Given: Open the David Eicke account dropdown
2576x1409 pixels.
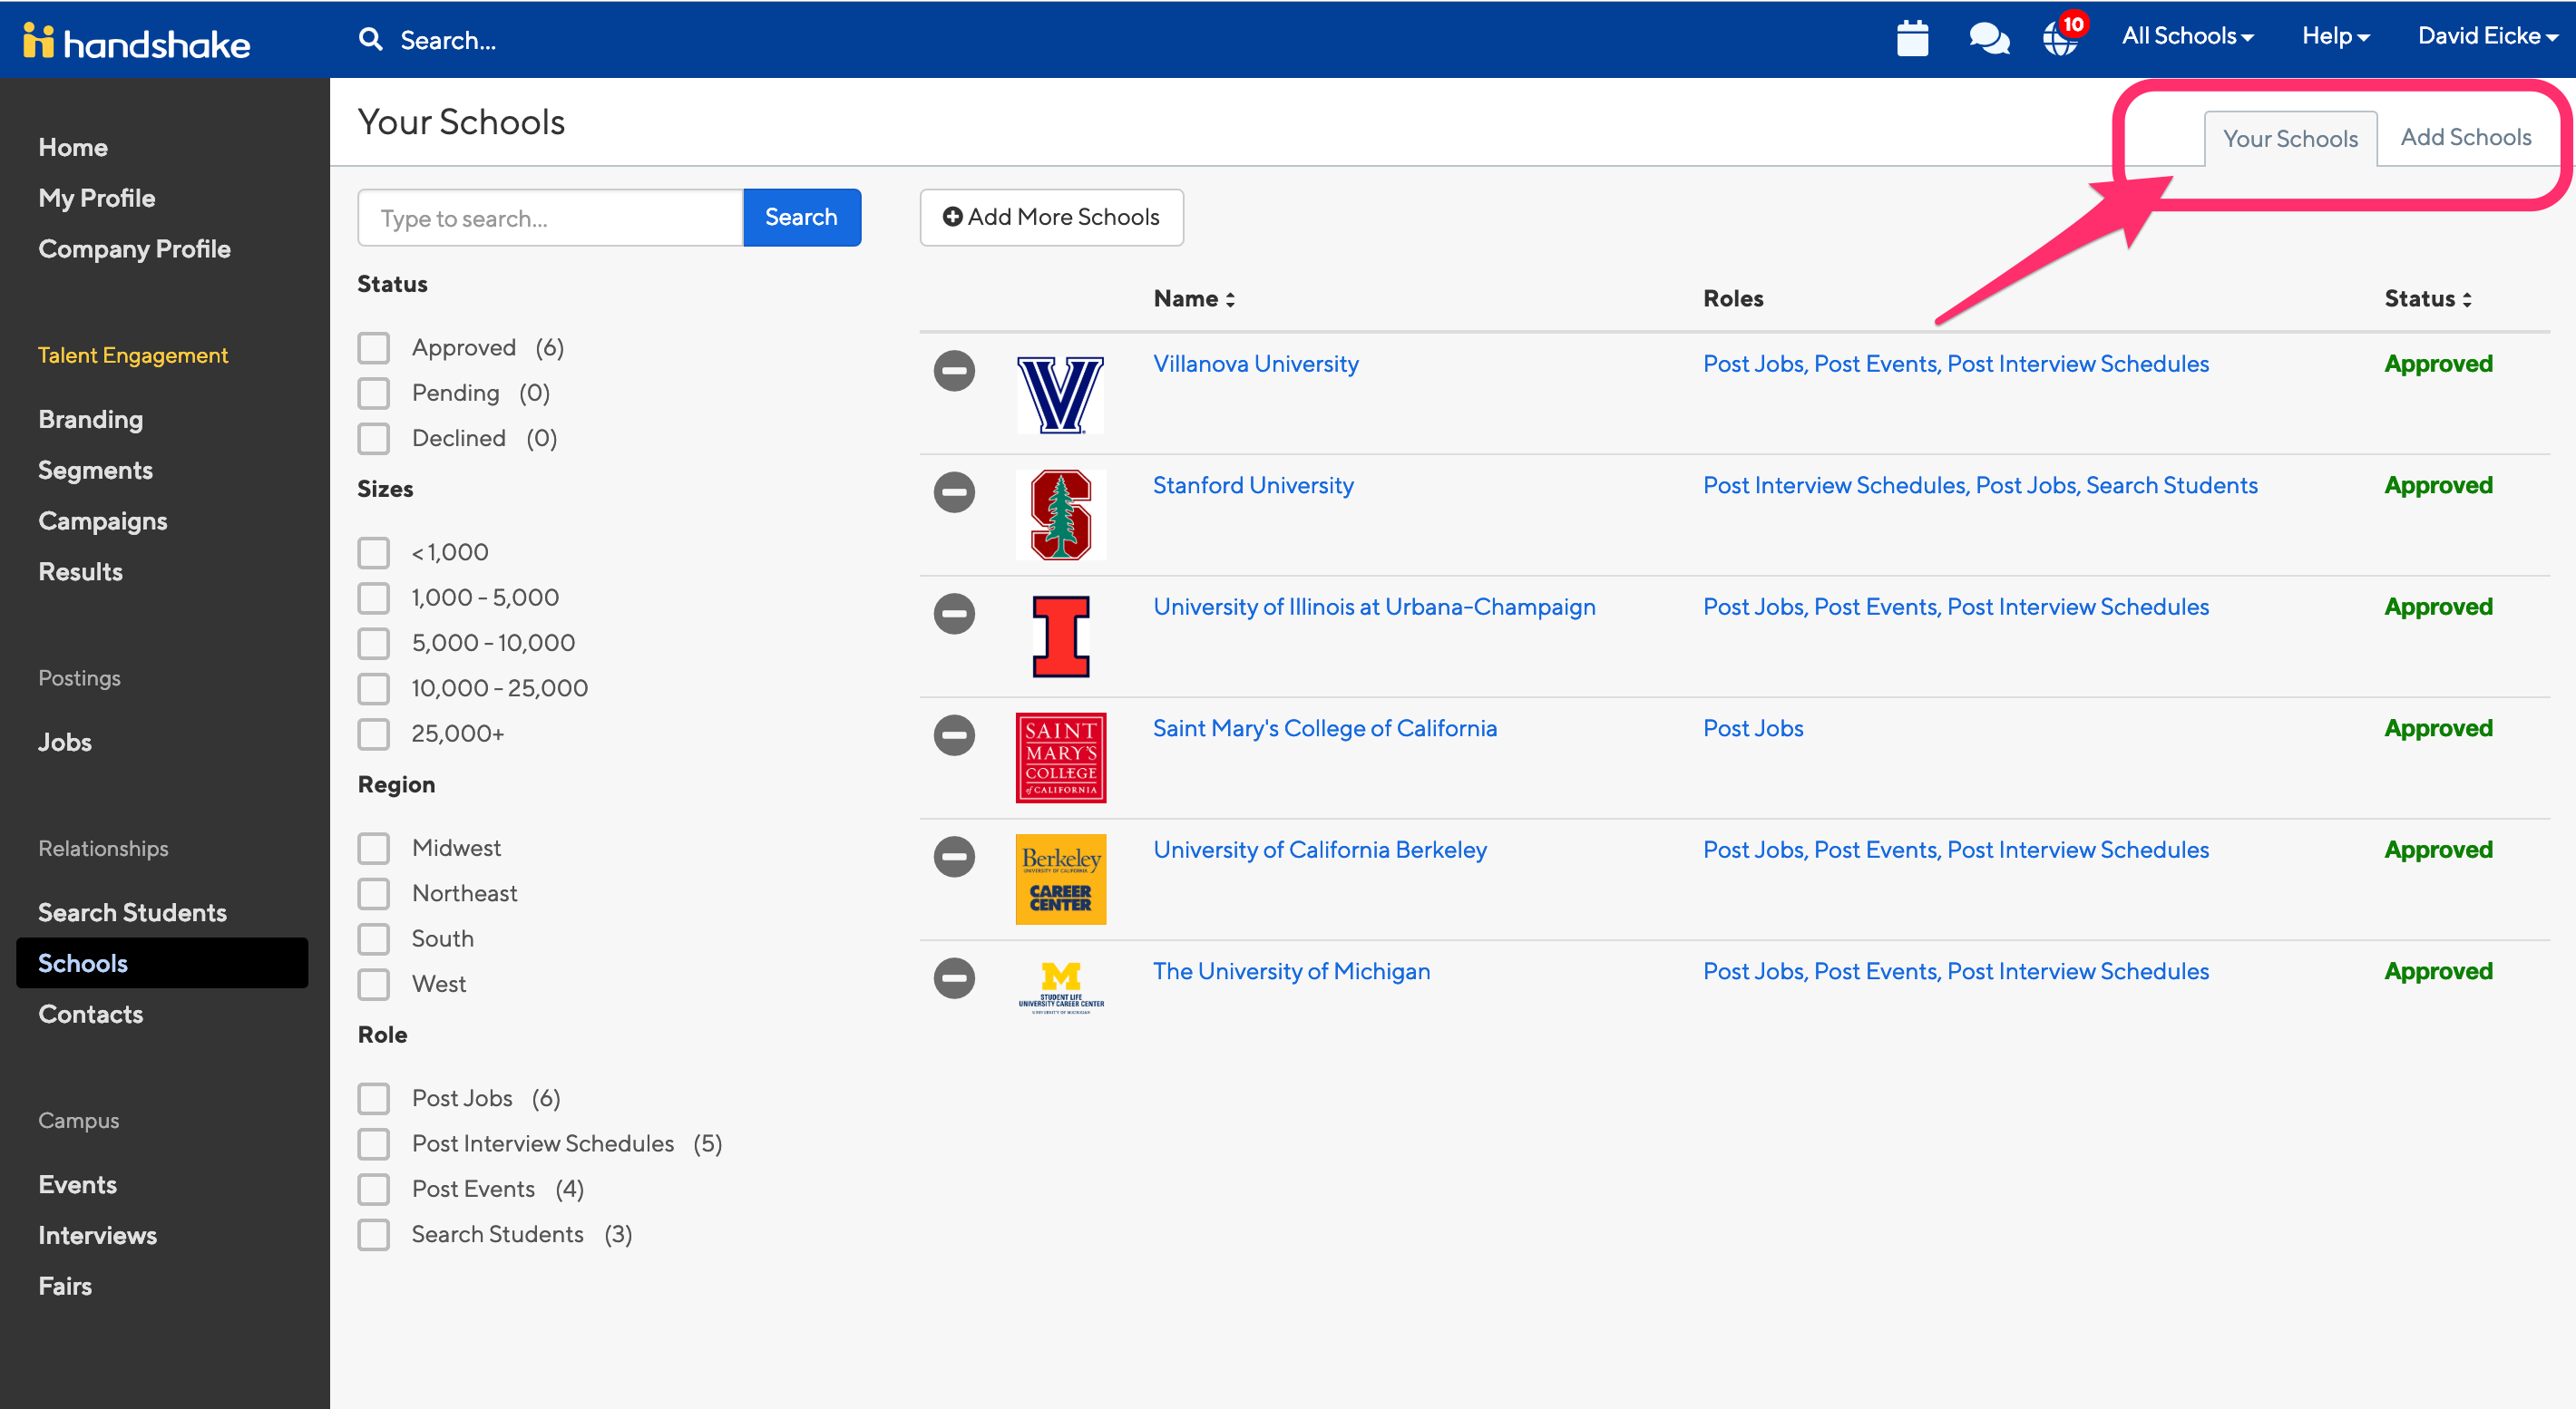Looking at the screenshot, I should pyautogui.click(x=2487, y=36).
